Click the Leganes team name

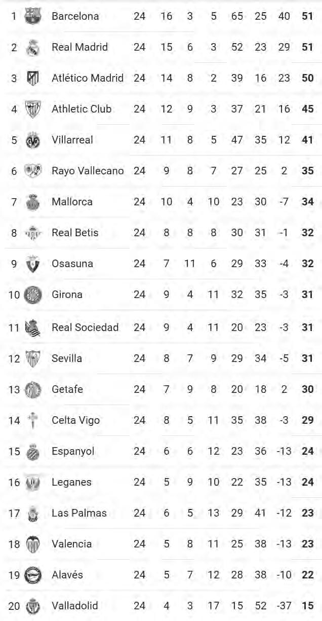(x=71, y=482)
